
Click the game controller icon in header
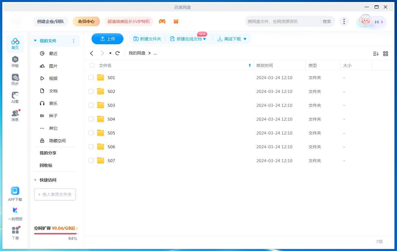coord(162,21)
